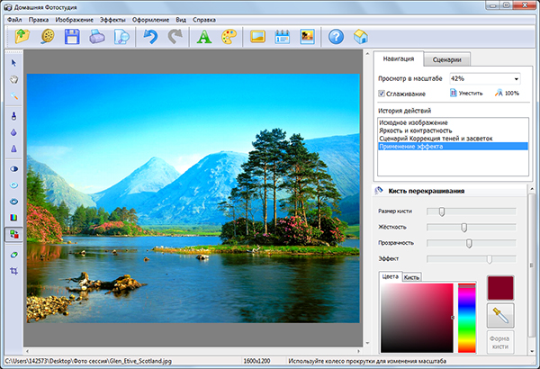The height and width of the screenshot is (369, 540).
Task: Select Яркость и контрастность in history list
Action: tap(415, 130)
